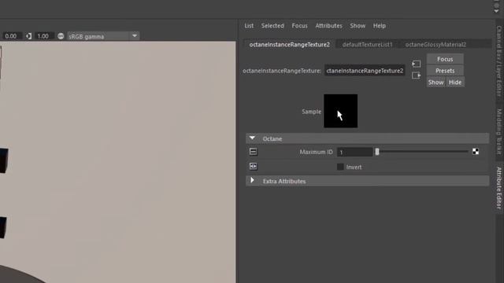Click the icon left of Invert

253,166
